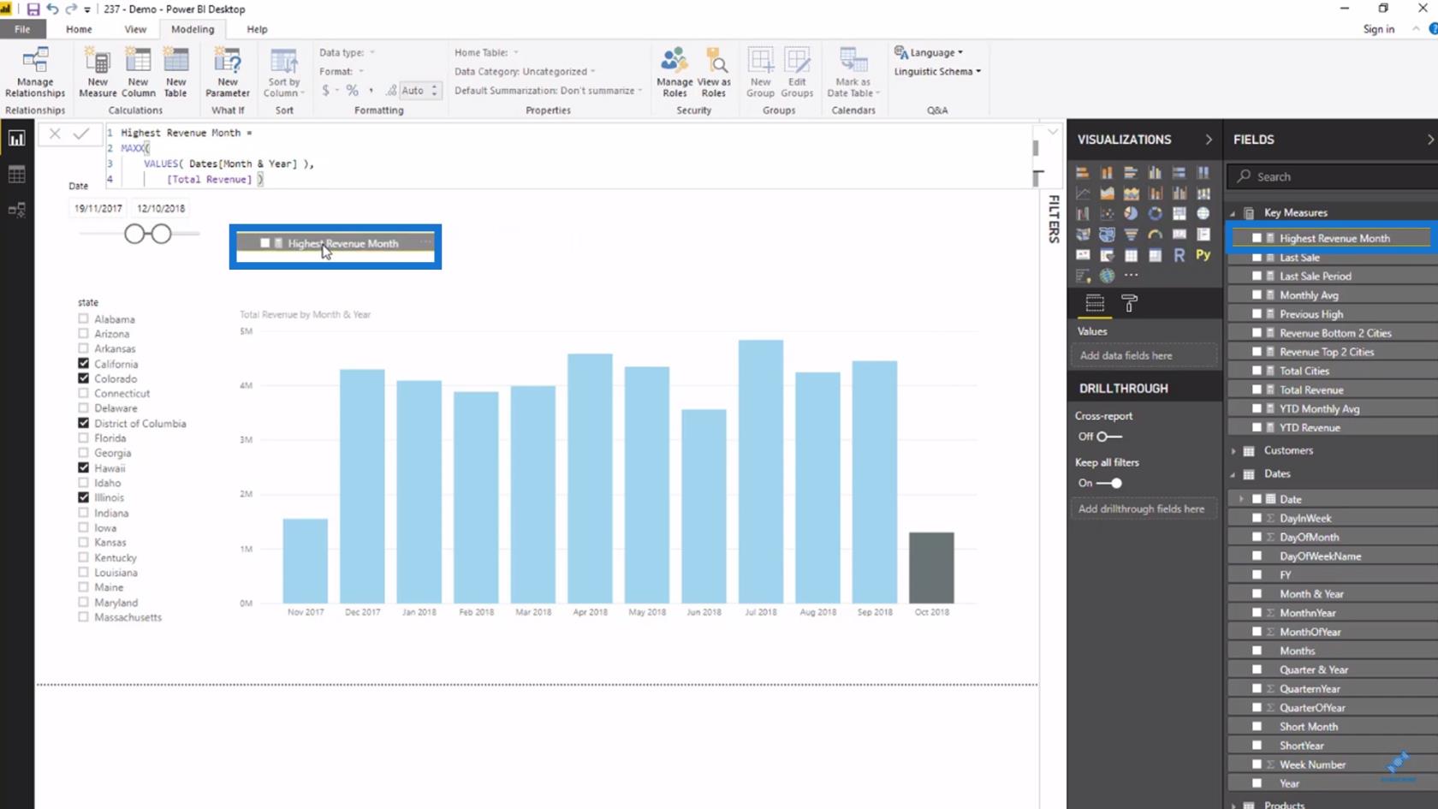Click the Oct 2018 dark bar
The width and height of the screenshot is (1438, 809).
click(x=931, y=568)
